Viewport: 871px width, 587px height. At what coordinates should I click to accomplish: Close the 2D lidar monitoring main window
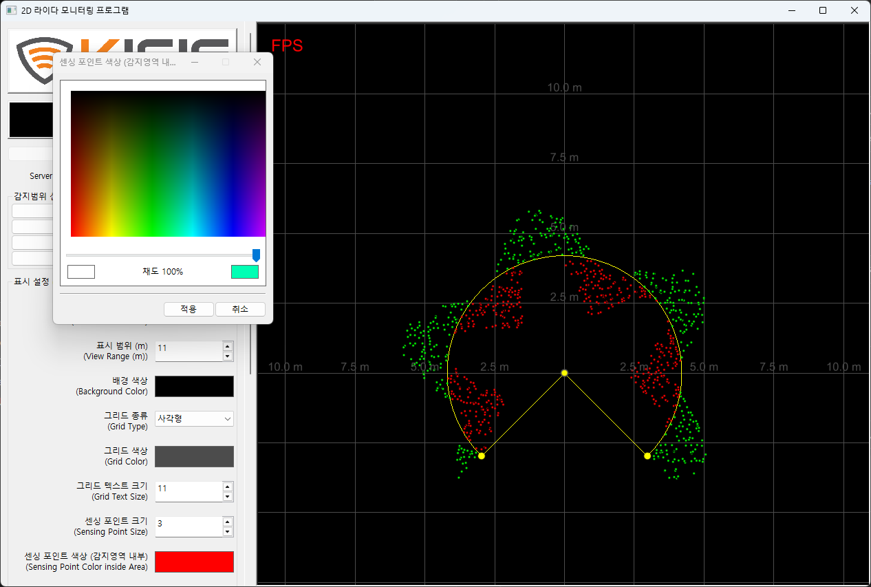[854, 10]
